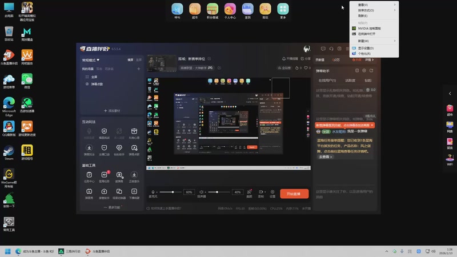This screenshot has height=257, width=457.
Task: Switch to the 活跃度 tab
Action: 350,81
